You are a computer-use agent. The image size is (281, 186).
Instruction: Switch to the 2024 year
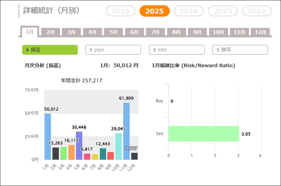pyautogui.click(x=189, y=11)
